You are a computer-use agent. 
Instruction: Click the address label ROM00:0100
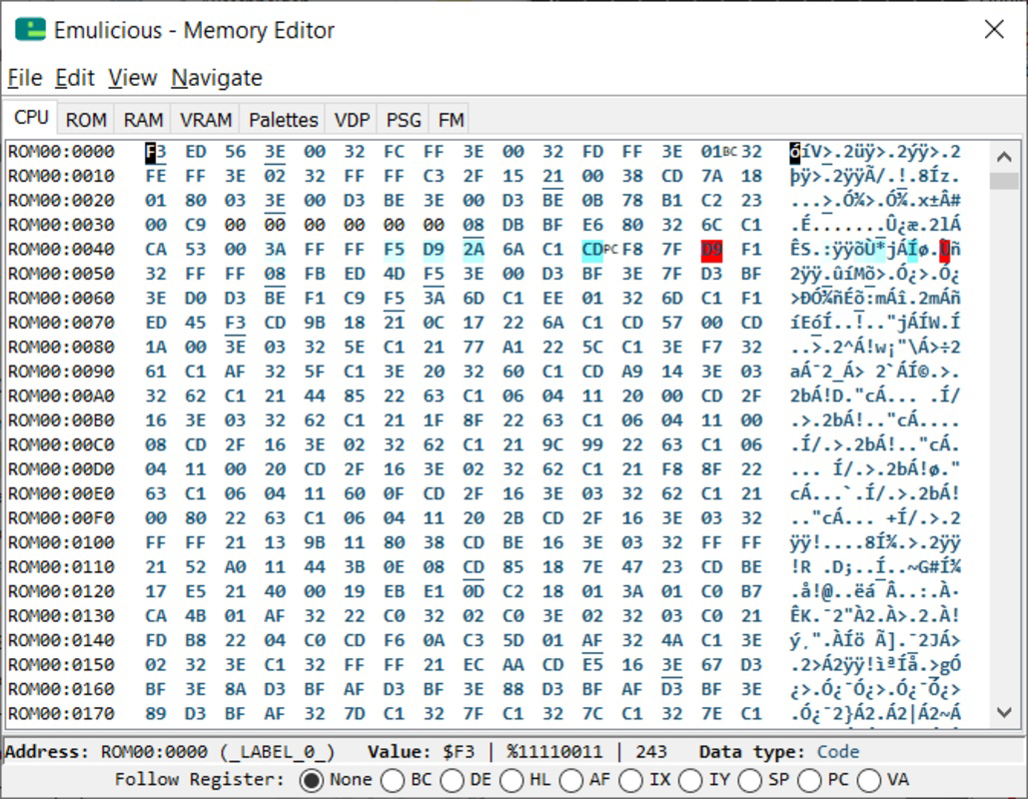62,542
